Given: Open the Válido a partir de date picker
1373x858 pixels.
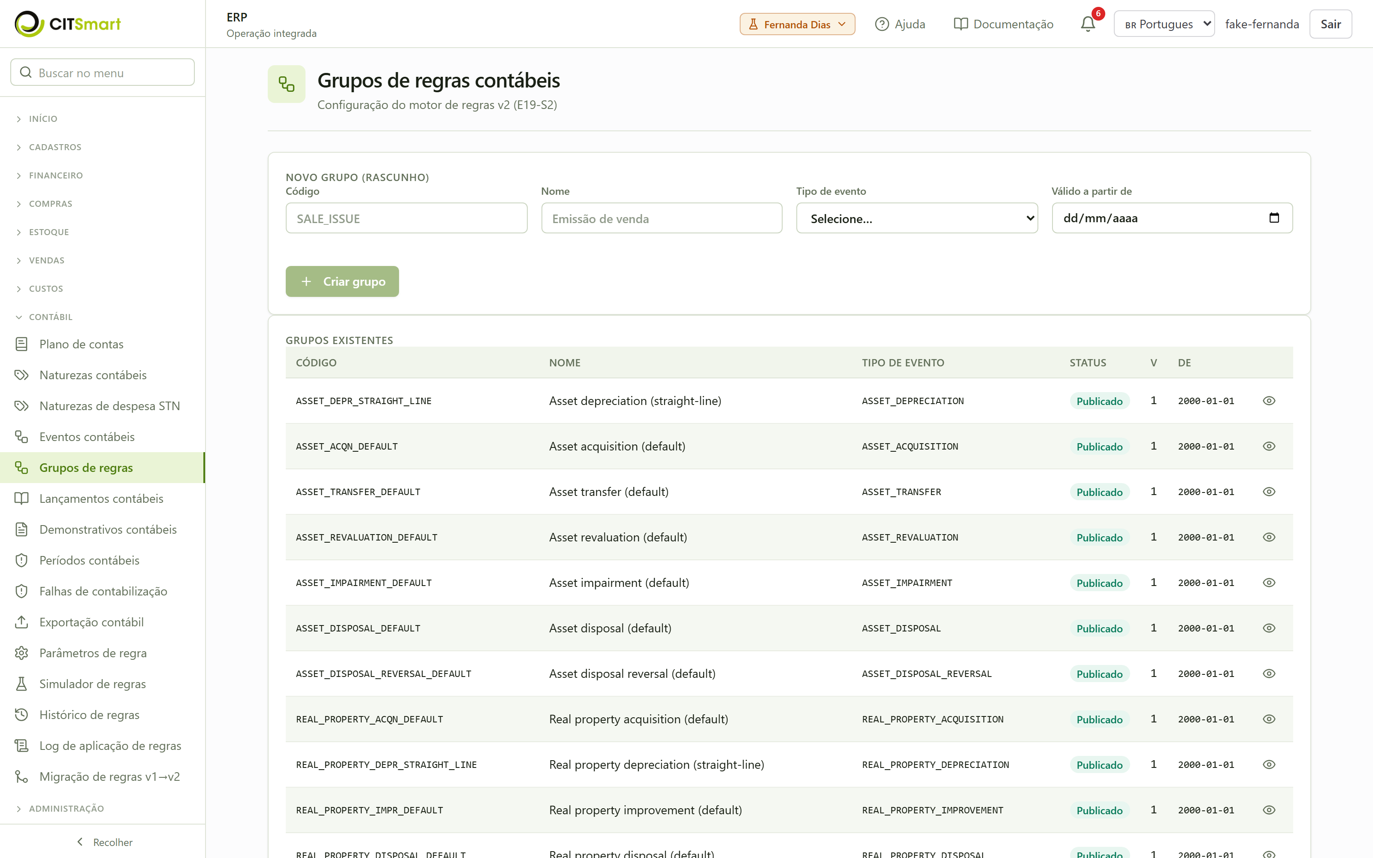Looking at the screenshot, I should [1274, 218].
